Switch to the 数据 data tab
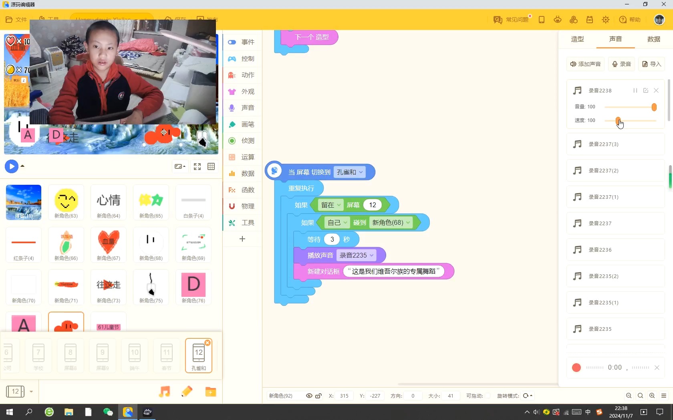Screen dimensions: 673x420 653,39
